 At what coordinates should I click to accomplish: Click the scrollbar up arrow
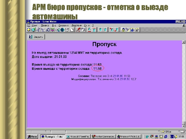click(x=184, y=42)
